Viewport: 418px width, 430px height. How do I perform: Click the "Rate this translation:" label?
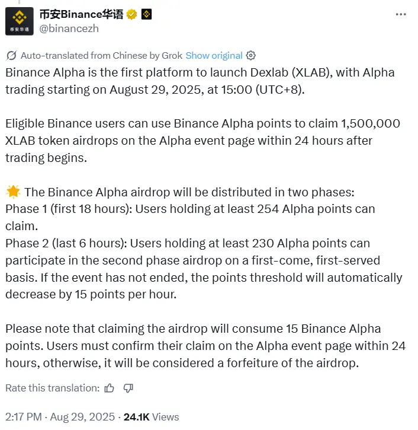point(52,388)
